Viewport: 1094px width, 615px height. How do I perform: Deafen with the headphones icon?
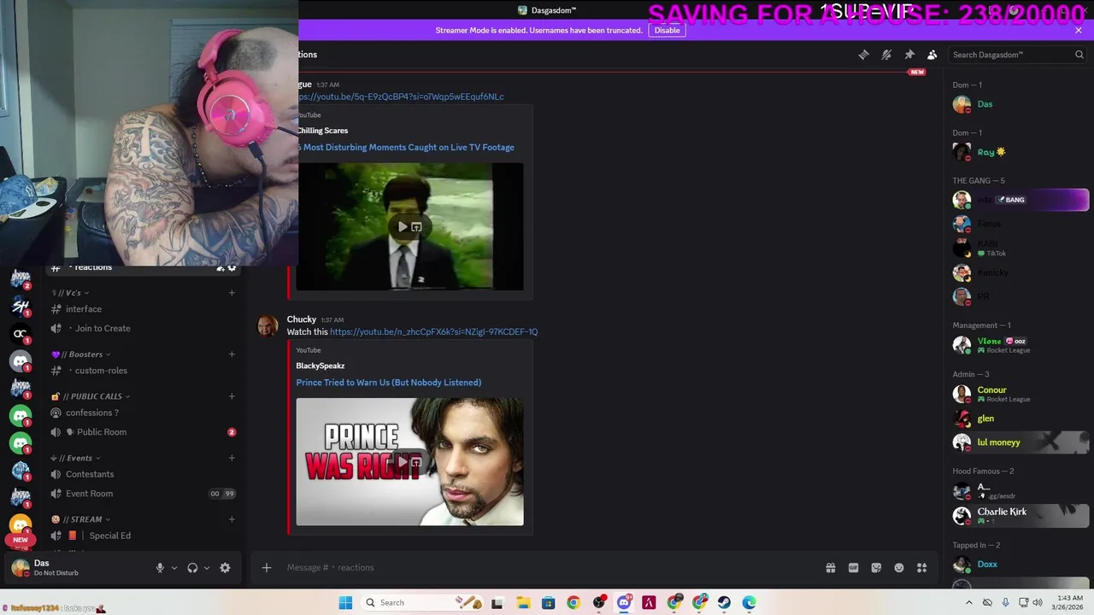tap(192, 568)
